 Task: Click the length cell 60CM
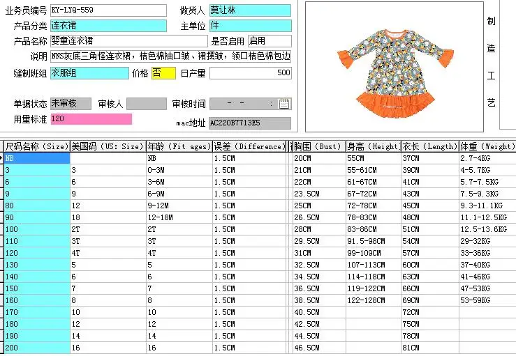click(x=430, y=265)
